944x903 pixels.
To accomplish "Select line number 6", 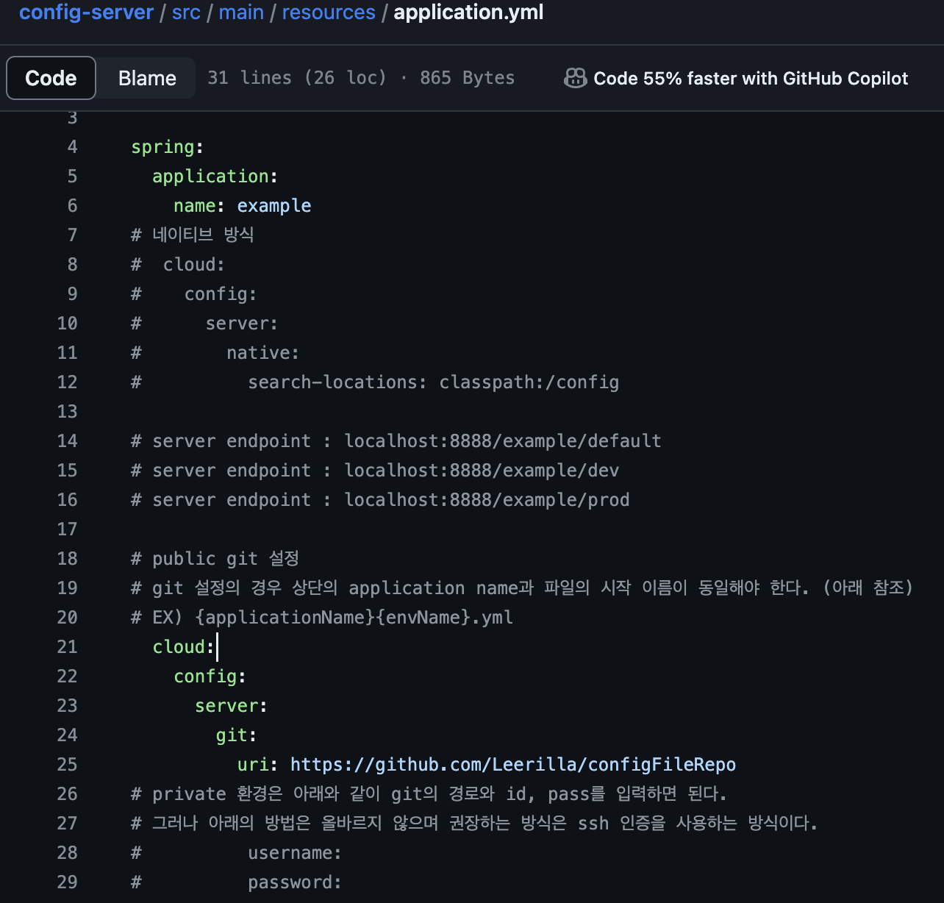I will 72,206.
